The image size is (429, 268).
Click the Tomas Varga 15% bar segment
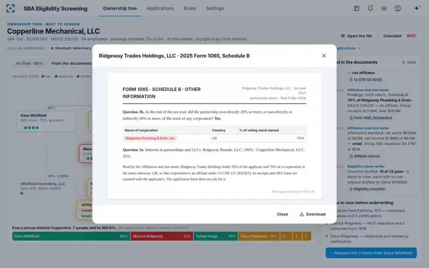(x=216, y=236)
